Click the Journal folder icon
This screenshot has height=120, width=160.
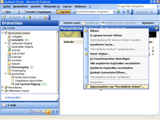(x=9, y=50)
